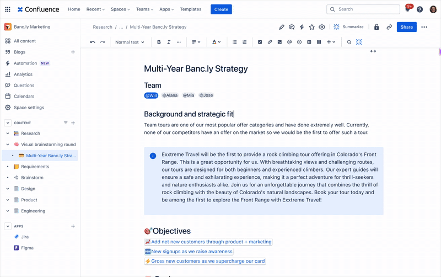This screenshot has height=277, width=441.
Task: Insert an action item checkbox
Action: pyautogui.click(x=260, y=42)
